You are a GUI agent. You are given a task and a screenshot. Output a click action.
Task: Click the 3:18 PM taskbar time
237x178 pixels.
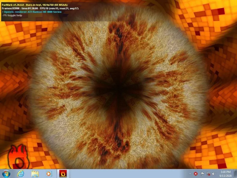(226, 171)
